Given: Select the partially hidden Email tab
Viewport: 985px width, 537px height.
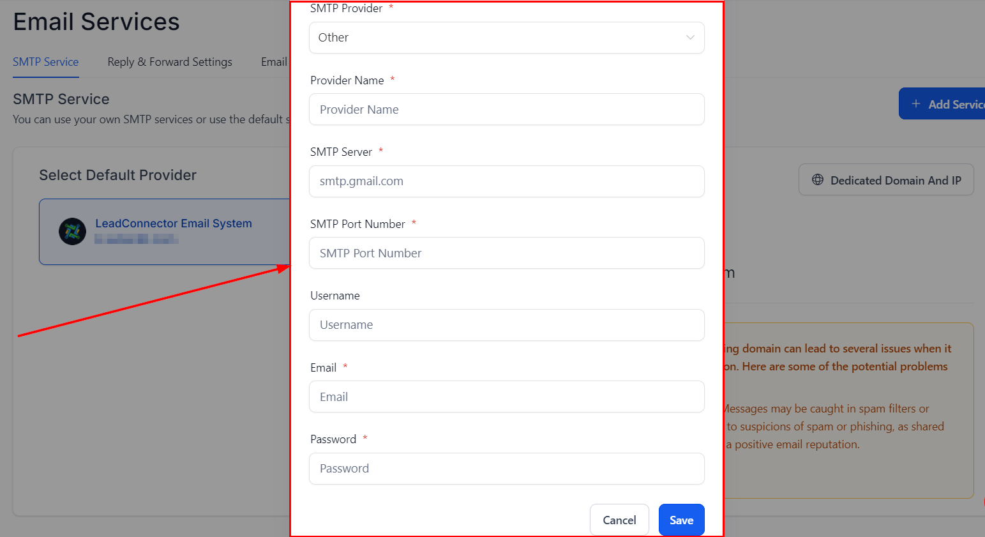Looking at the screenshot, I should [x=274, y=62].
